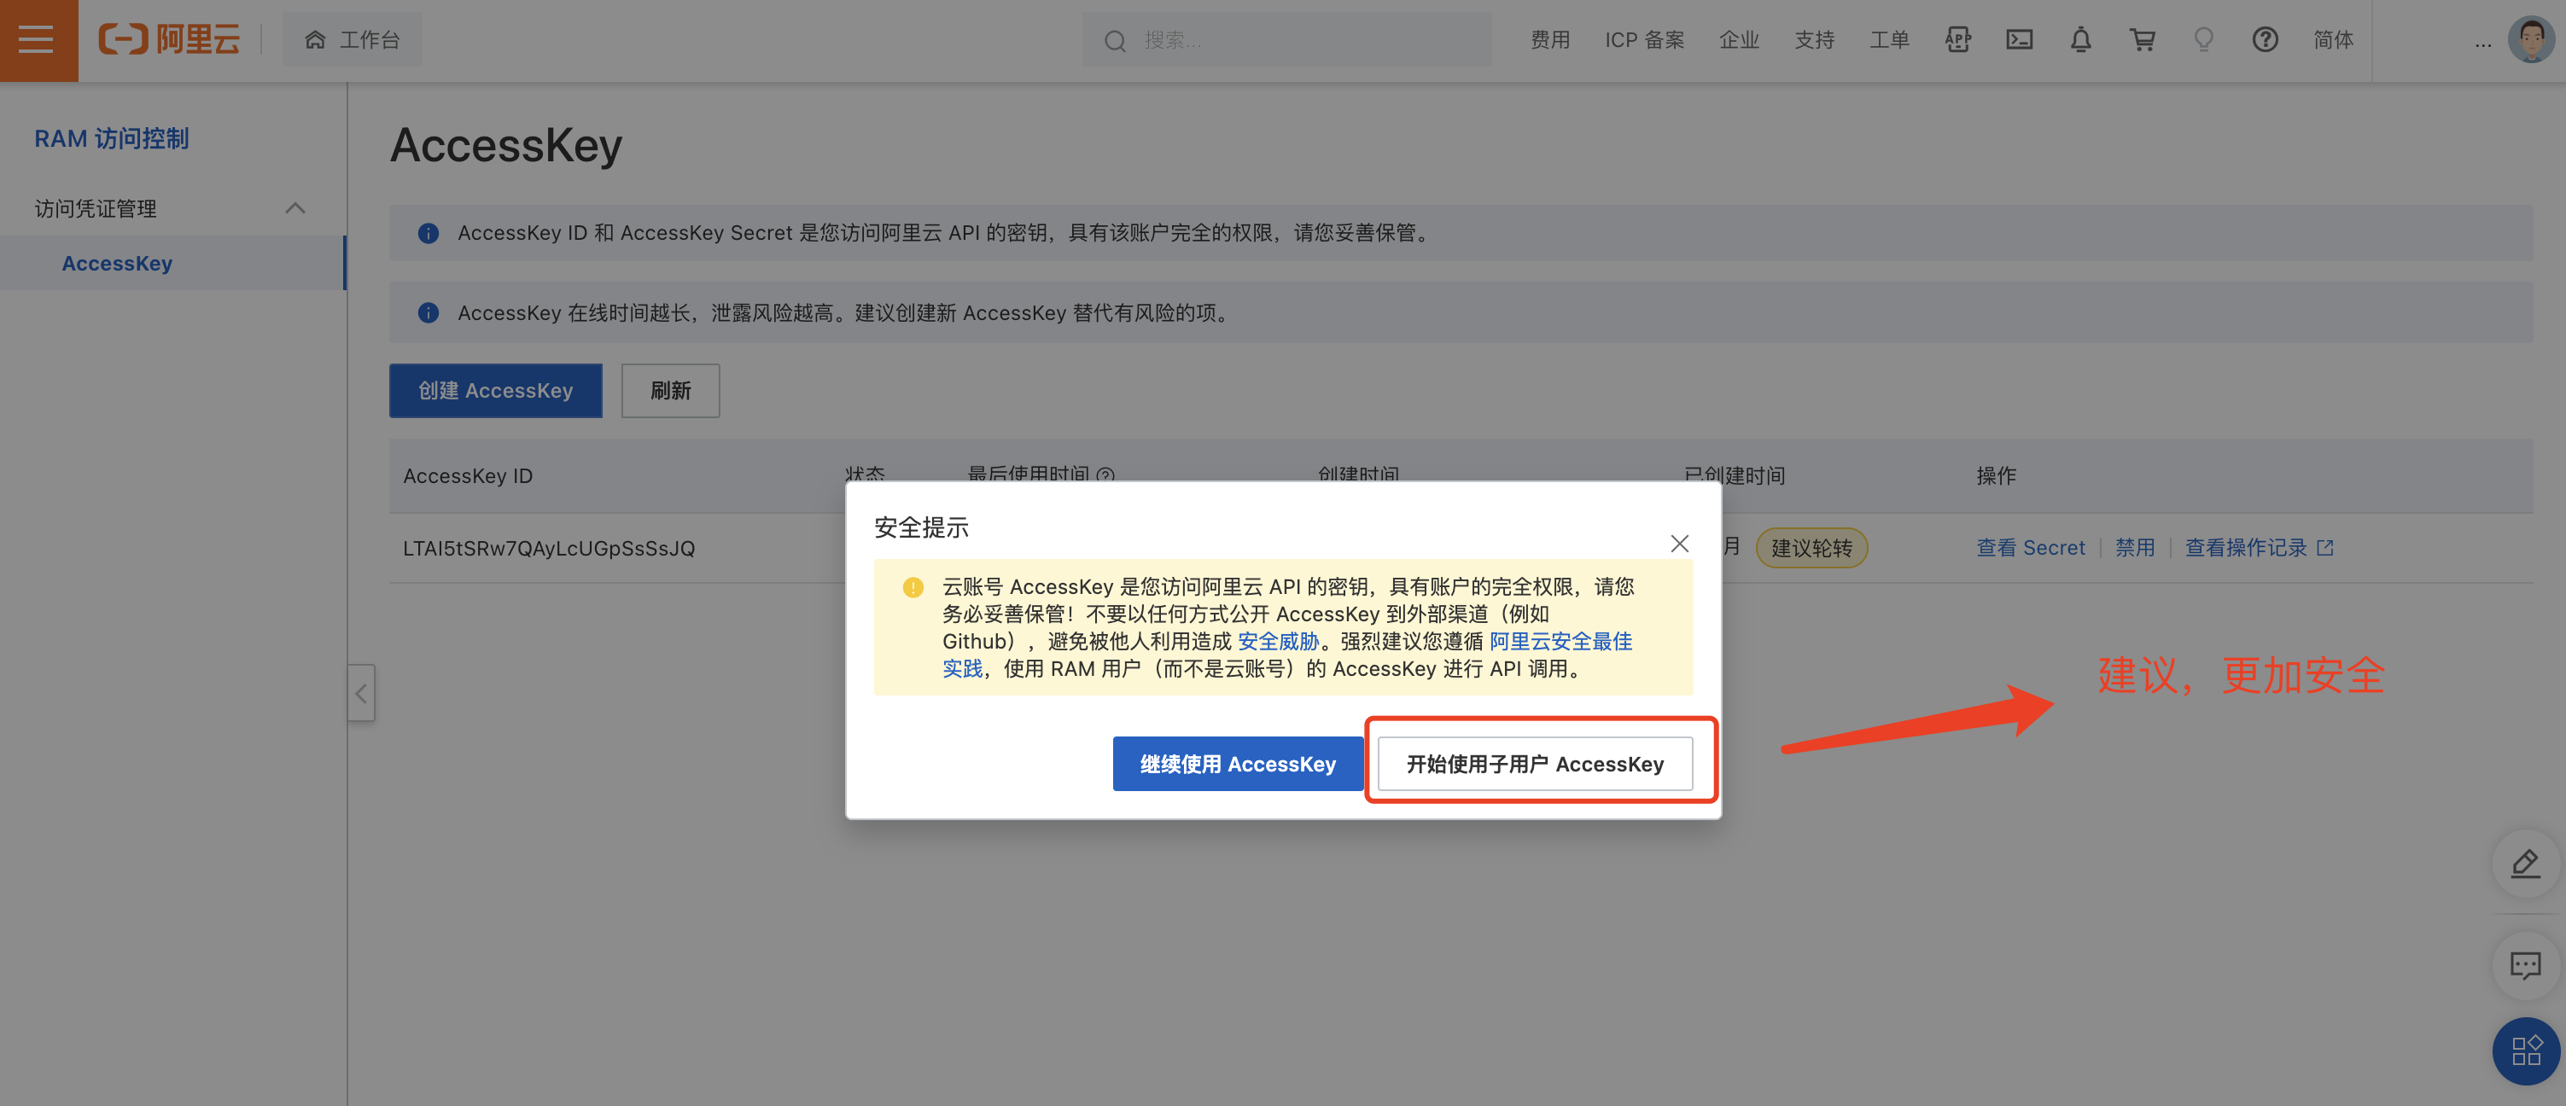Screen dimensions: 2566x1106
Task: Open the 安全威胁 link in the dialog
Action: [x=1277, y=641]
